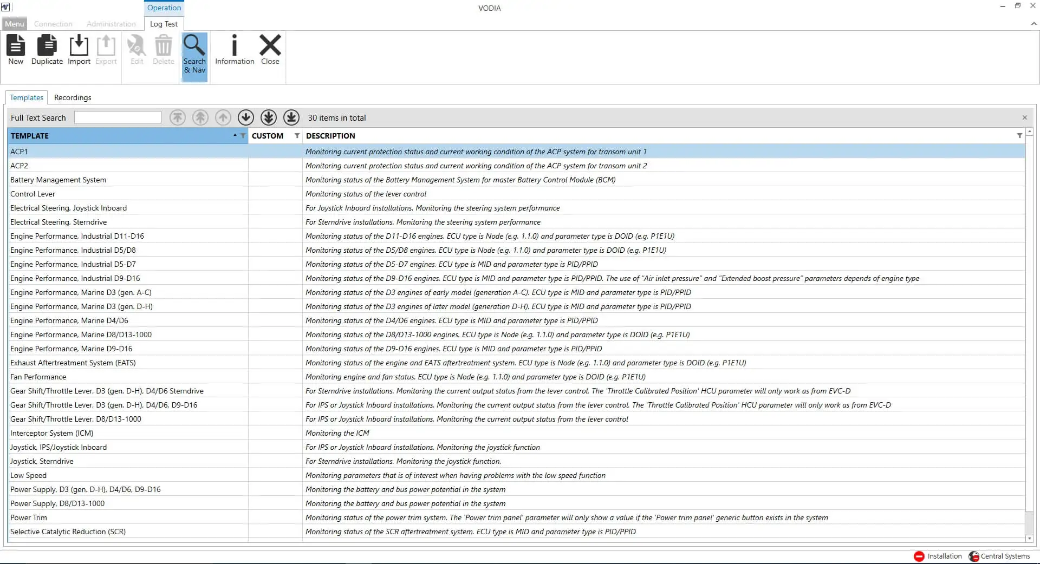
Task: Click the Close X toolbar icon
Action: [270, 50]
